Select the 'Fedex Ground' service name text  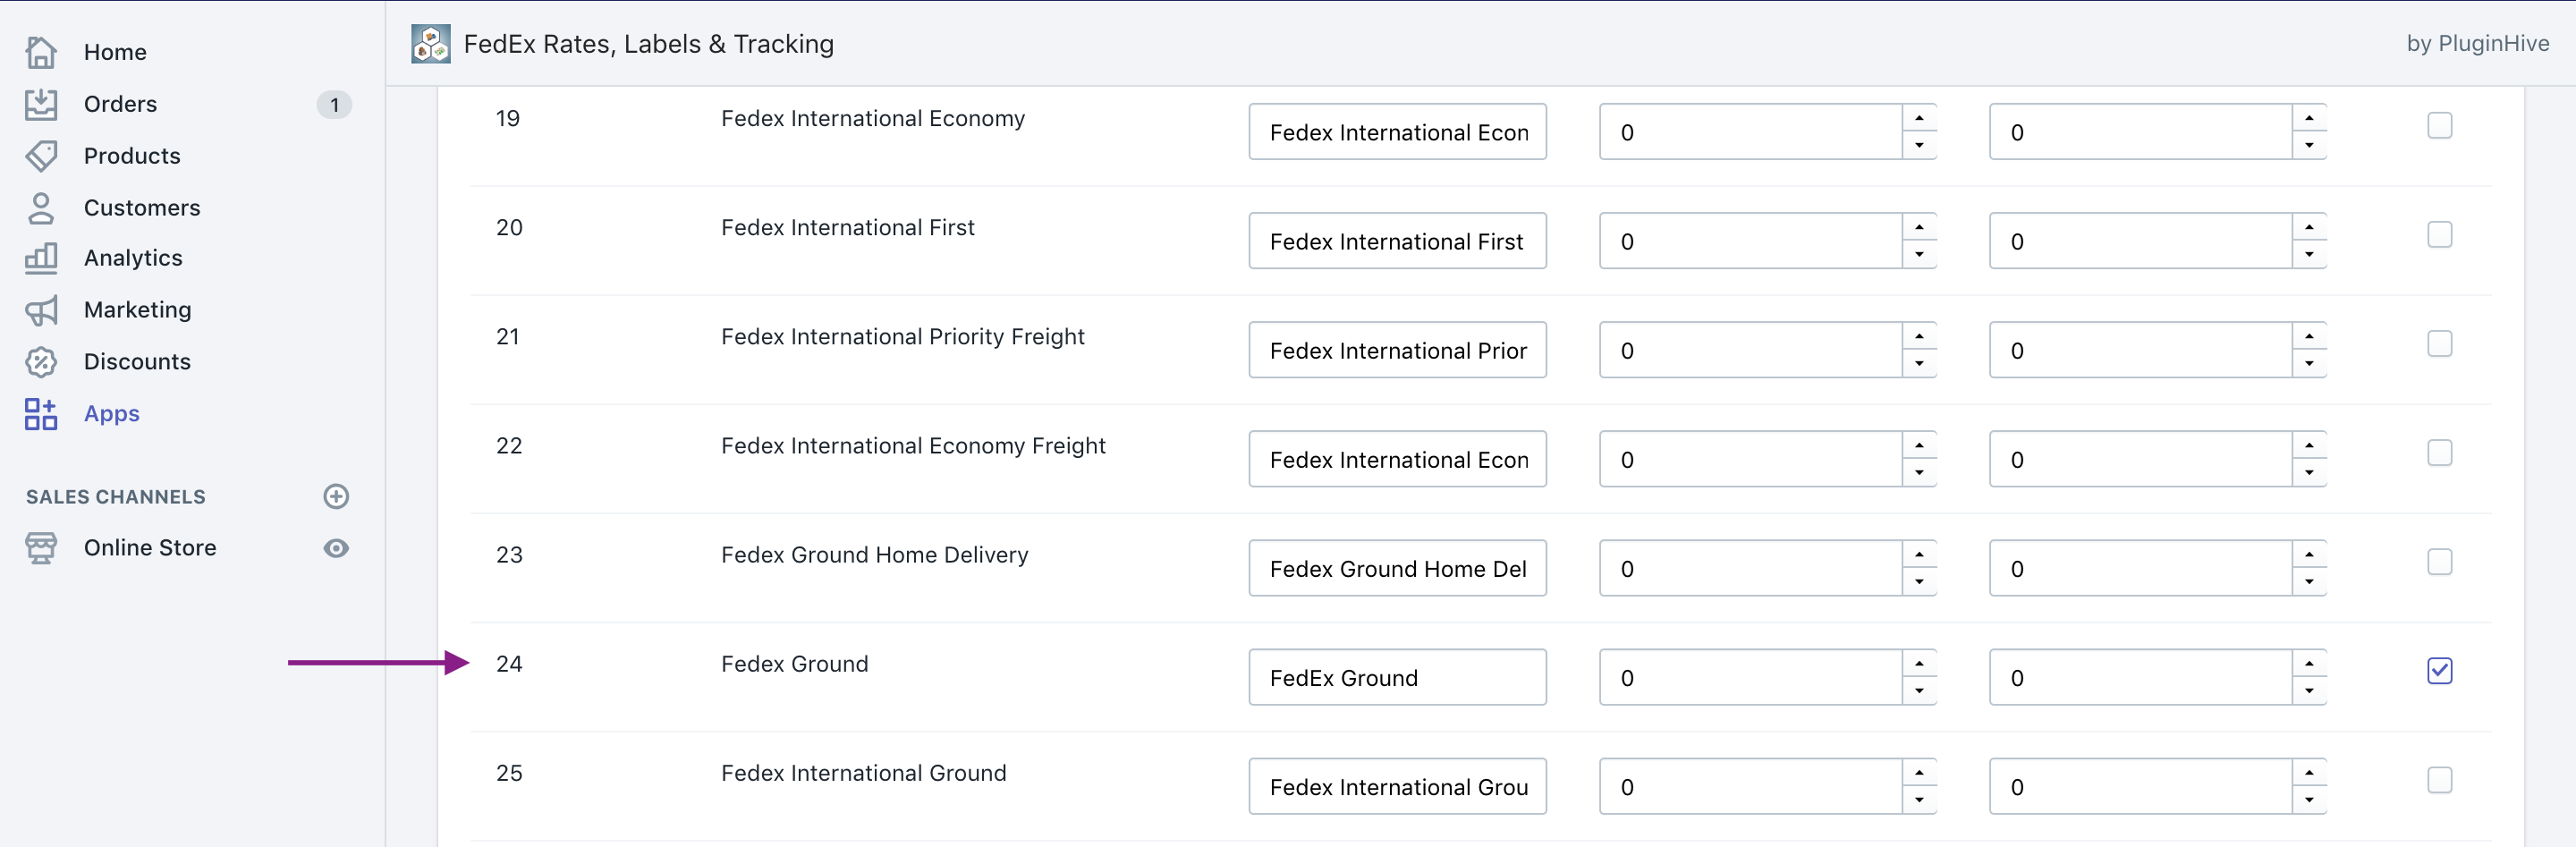795,664
